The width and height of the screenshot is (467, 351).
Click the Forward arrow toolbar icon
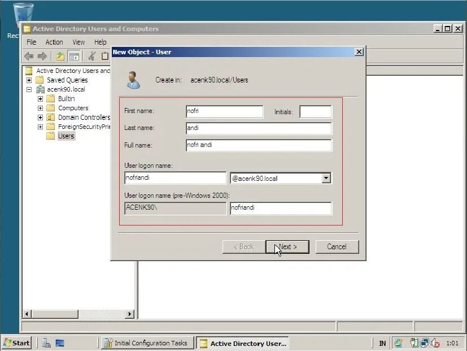[42, 56]
